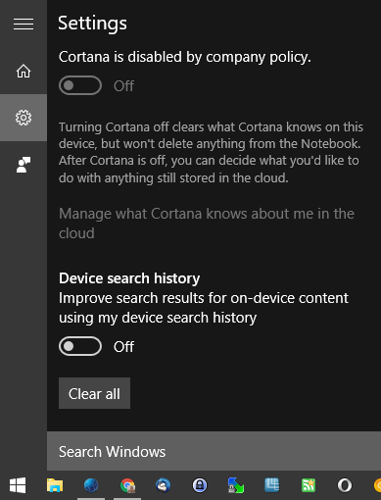Viewport: 381px width, 500px height.
Task: Open the Feedback icon in sidebar
Action: coord(24,165)
